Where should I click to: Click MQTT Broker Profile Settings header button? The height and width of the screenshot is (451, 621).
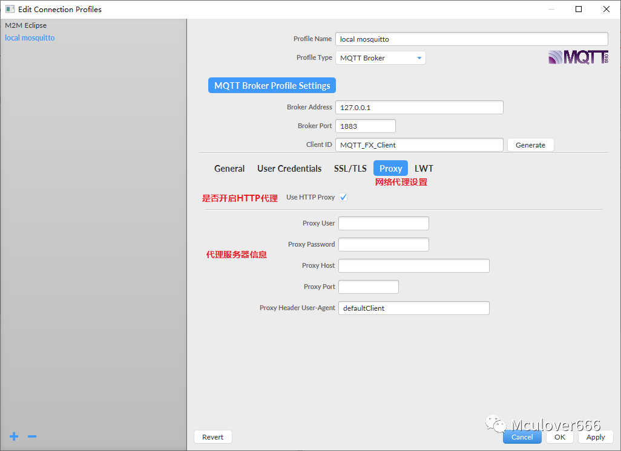pyautogui.click(x=272, y=85)
